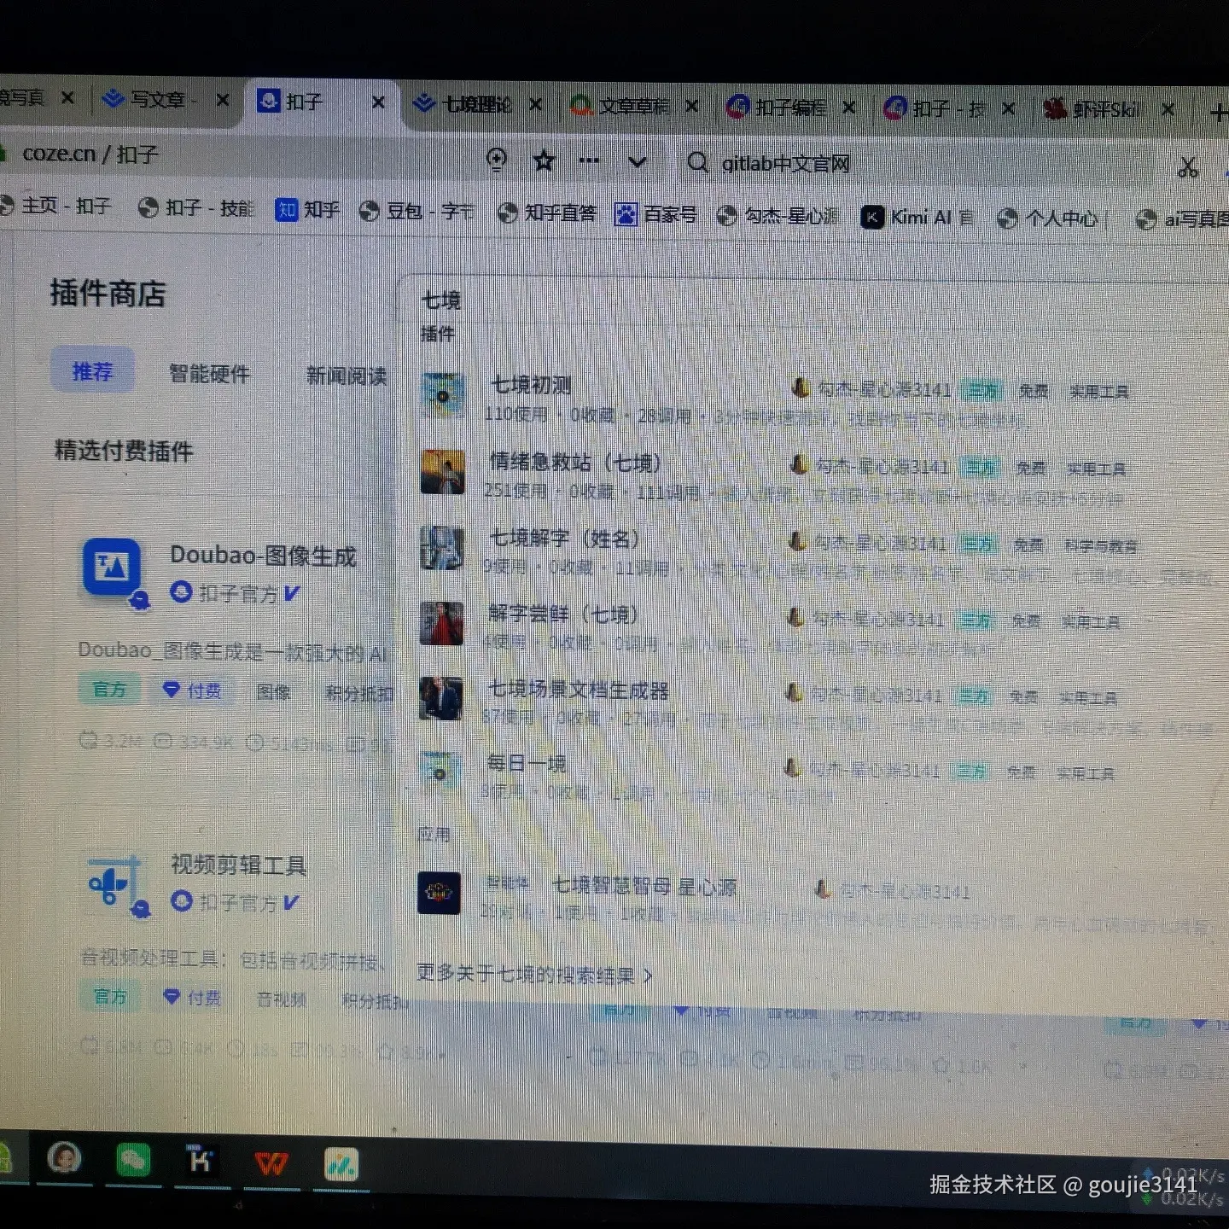This screenshot has height=1229, width=1229.
Task: Click the coze.cn / 扣子 address field
Action: pyautogui.click(x=90, y=154)
